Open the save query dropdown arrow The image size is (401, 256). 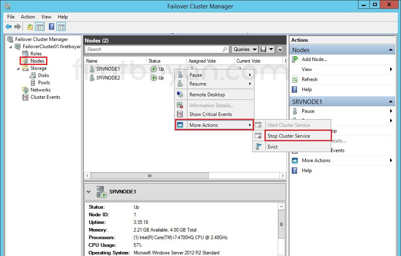click(271, 49)
